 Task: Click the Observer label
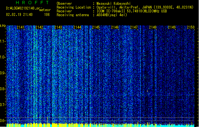click(x=64, y=3)
